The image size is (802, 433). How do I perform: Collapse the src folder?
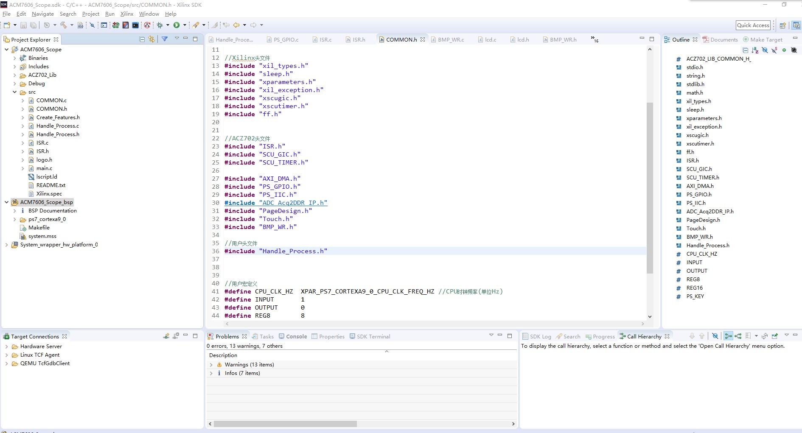tap(15, 92)
